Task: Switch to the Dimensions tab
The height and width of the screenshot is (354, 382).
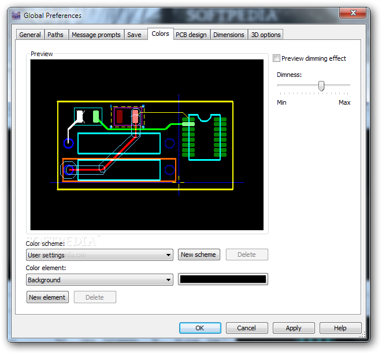Action: point(228,35)
